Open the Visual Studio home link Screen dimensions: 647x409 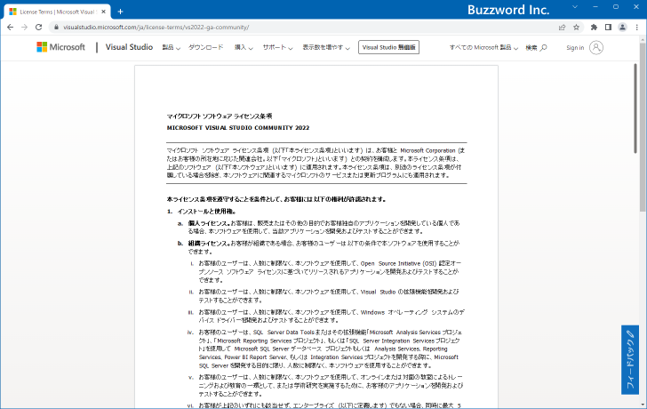129,47
